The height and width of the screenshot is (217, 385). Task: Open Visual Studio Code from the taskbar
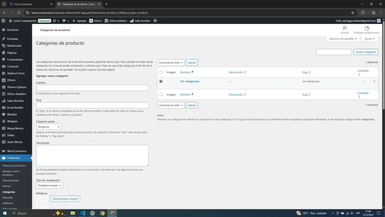click(82, 213)
